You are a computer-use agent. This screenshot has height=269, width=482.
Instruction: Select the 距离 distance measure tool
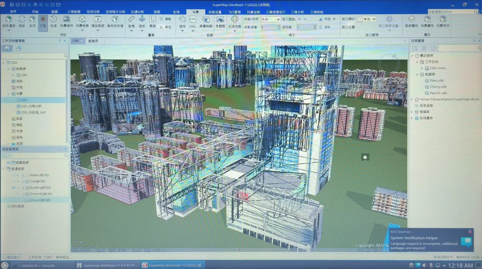(x=131, y=21)
